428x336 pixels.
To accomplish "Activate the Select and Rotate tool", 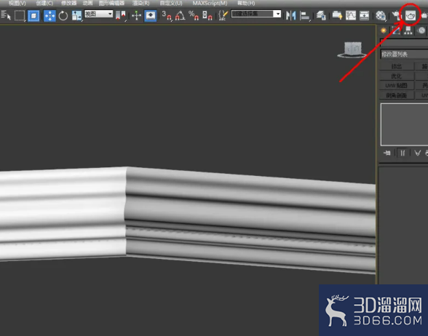I will (x=63, y=15).
